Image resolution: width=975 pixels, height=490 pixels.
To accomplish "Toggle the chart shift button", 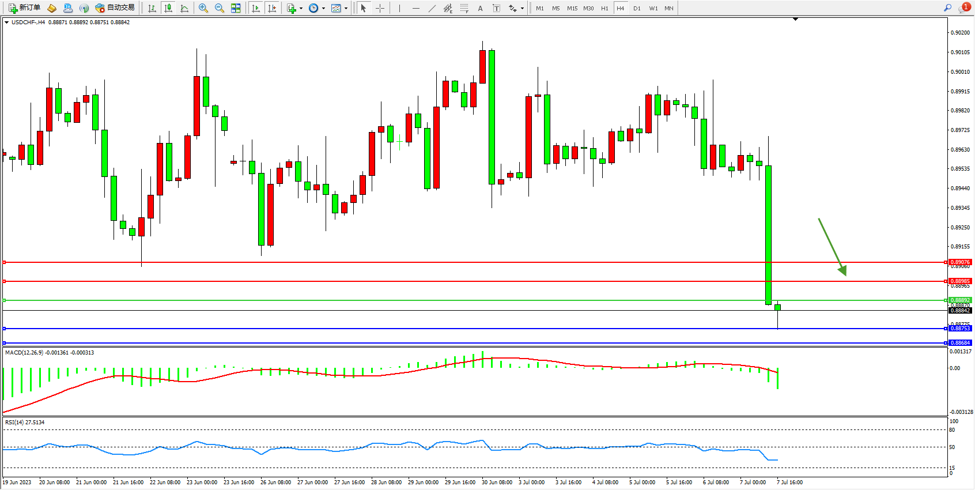I will coord(272,8).
